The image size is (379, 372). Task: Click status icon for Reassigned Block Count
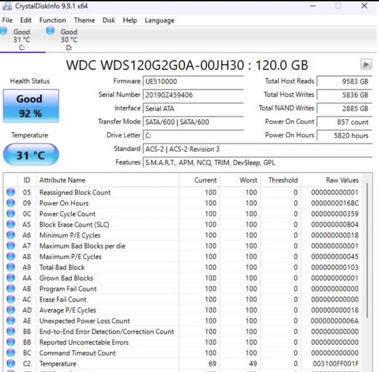[x=11, y=192]
